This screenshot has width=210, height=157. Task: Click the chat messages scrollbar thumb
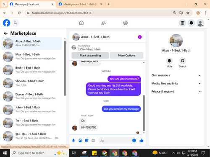144,113
